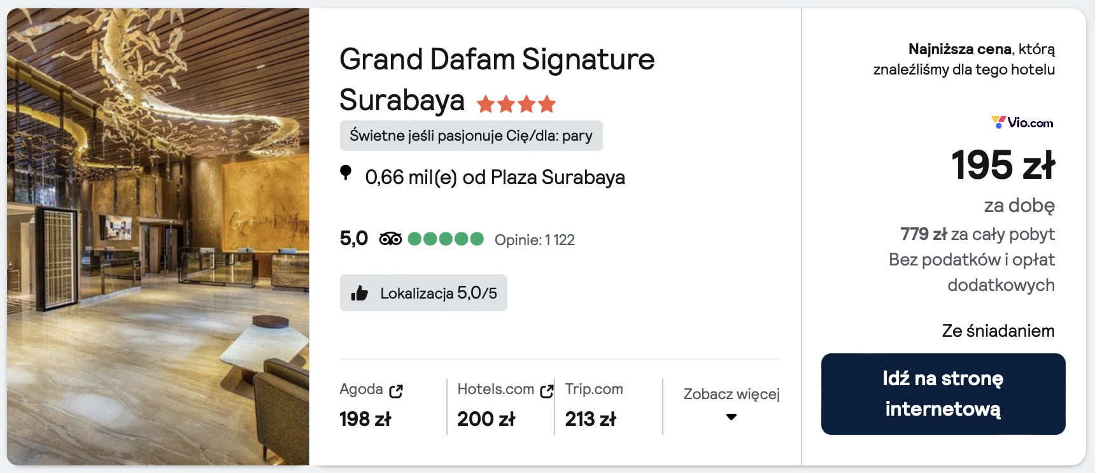Choose the Hotels.com 200 zł offer
Screen dimensions: 1095x473
coord(486,419)
